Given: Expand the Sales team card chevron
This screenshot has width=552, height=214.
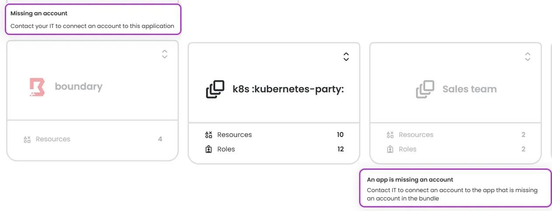Looking at the screenshot, I should click(x=528, y=56).
